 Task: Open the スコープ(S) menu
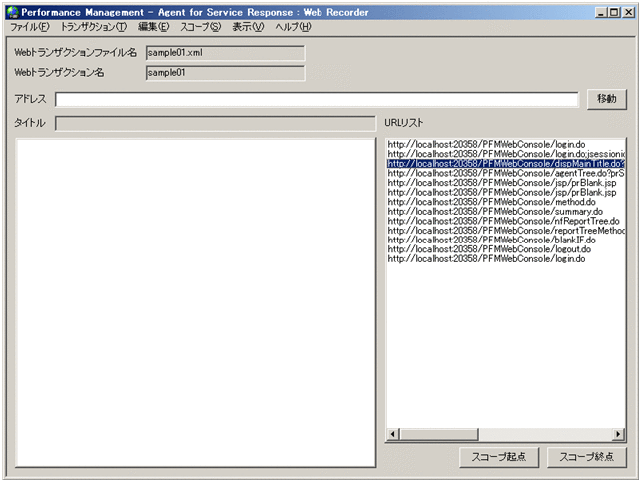tap(200, 27)
